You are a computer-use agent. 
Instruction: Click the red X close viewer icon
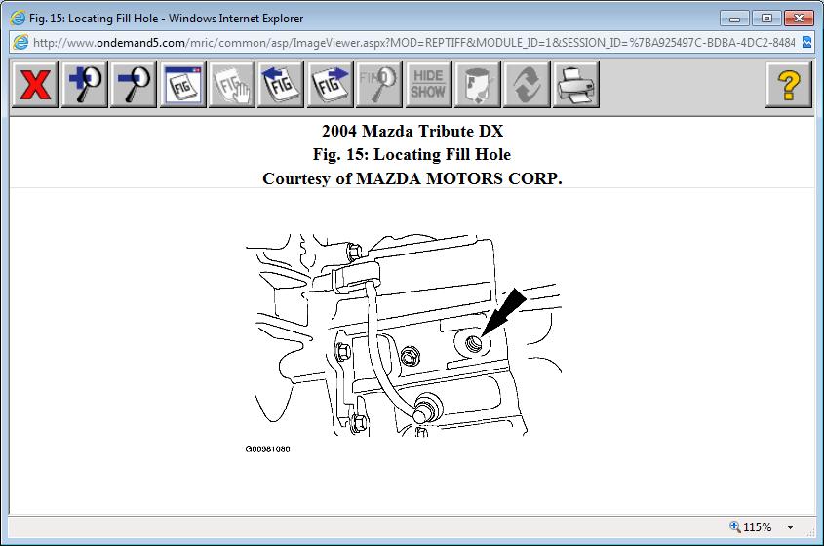35,85
